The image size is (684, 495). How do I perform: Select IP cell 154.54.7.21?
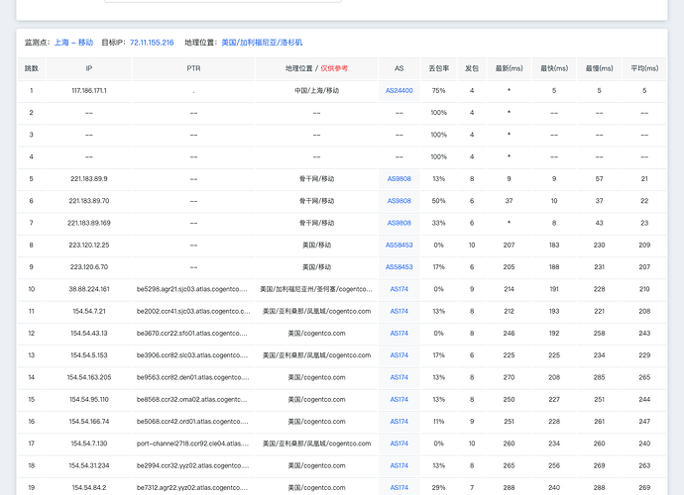[89, 311]
